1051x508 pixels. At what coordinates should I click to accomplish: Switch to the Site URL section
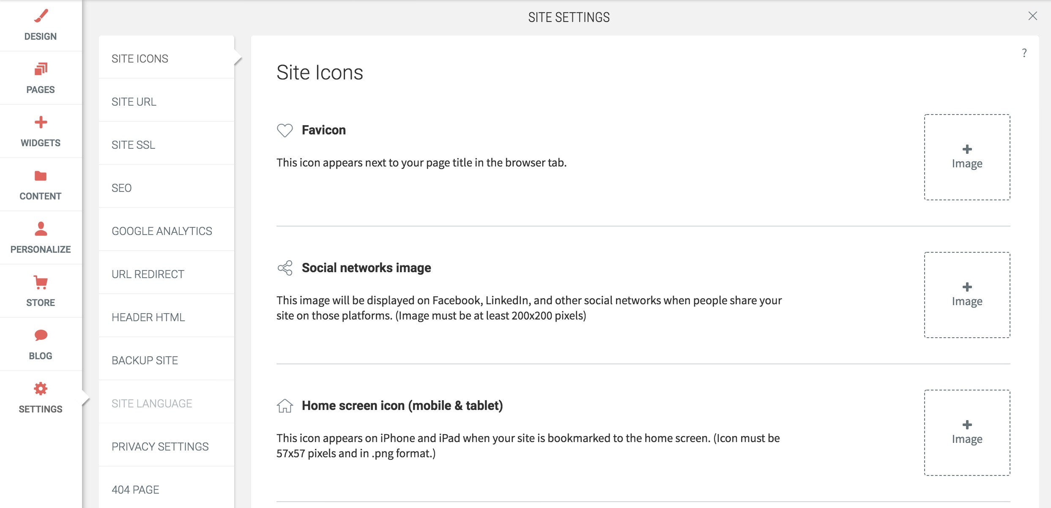[134, 102]
